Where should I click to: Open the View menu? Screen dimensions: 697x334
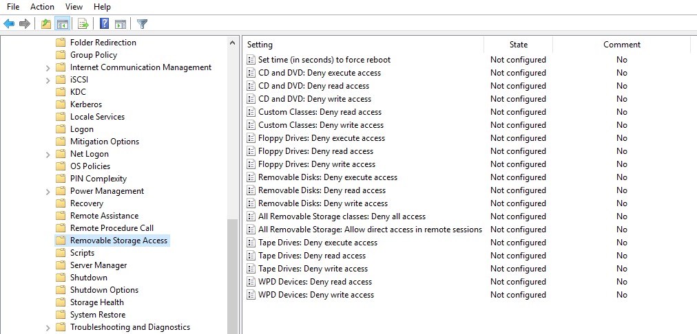[74, 7]
